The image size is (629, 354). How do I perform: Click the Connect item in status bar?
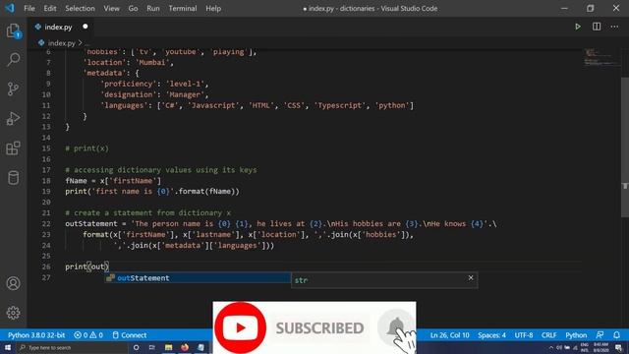129,334
